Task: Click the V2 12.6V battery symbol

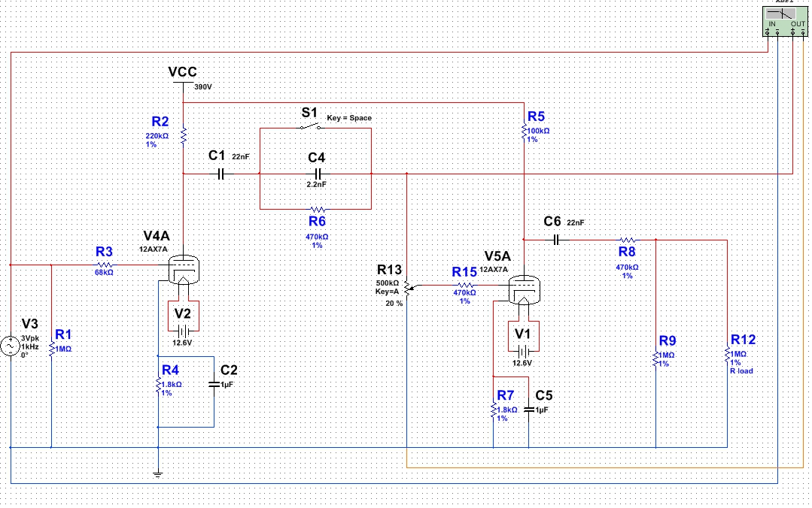Action: [x=183, y=330]
